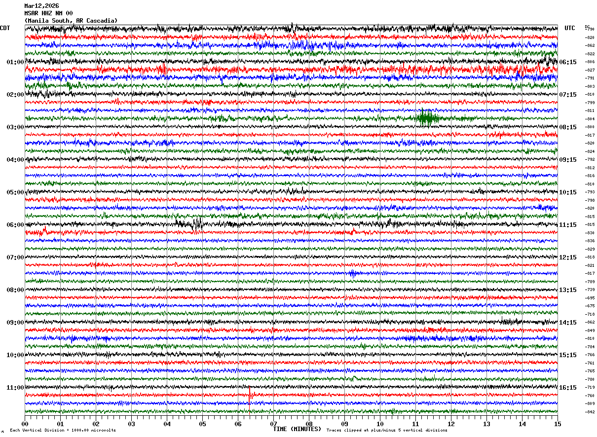Click the station name (Manila South, AR Cascadia)

[71, 21]
